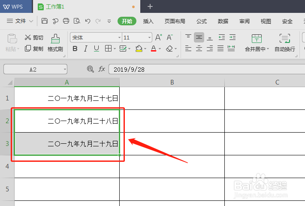Screen dimensions: 305x206
Task: Switch to the 安全 tab
Action: (287, 21)
